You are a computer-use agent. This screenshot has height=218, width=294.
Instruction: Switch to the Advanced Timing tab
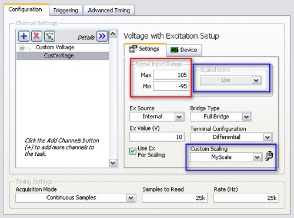109,10
